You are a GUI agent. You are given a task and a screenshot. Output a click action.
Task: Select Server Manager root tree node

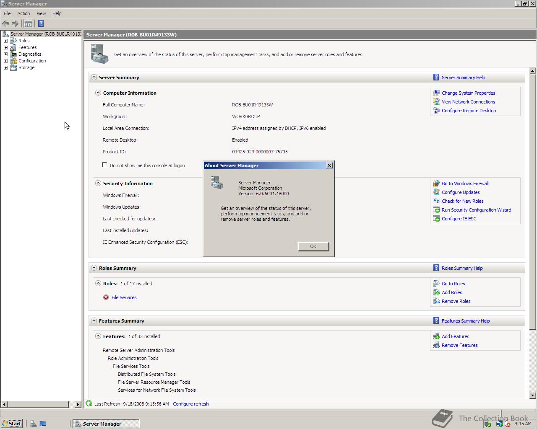45,34
